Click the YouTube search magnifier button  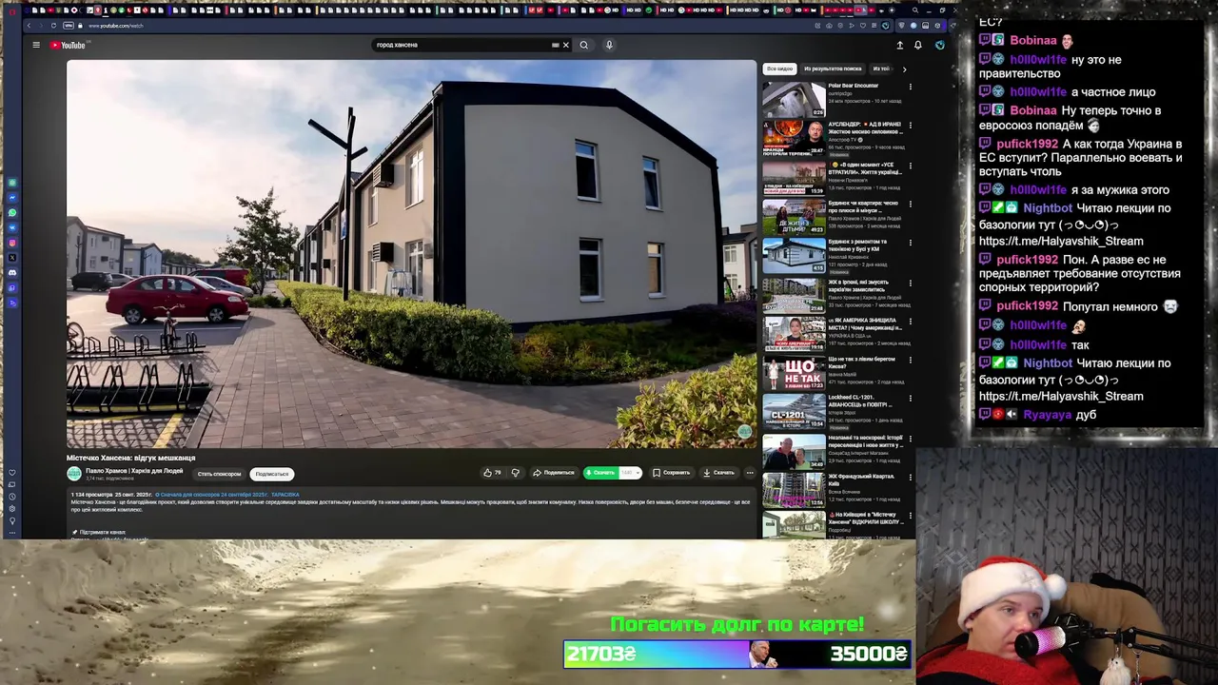click(x=584, y=45)
